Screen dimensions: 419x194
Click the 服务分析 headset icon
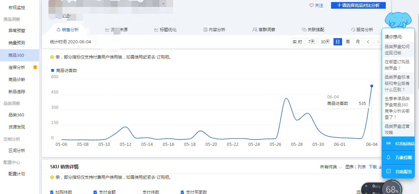pos(353,30)
